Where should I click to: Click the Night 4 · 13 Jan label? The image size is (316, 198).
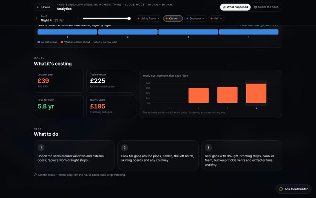point(53,20)
